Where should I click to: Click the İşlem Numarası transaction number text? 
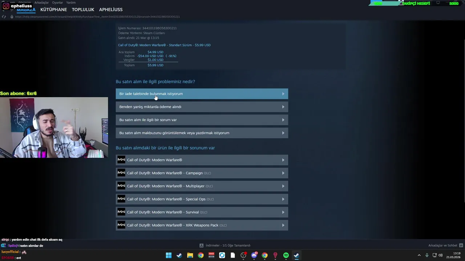click(x=147, y=28)
